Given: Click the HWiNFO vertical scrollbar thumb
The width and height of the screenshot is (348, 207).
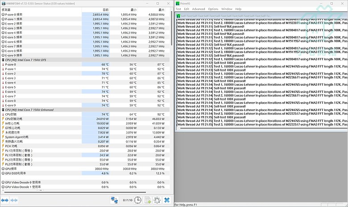Looking at the screenshot, I should tap(172, 28).
